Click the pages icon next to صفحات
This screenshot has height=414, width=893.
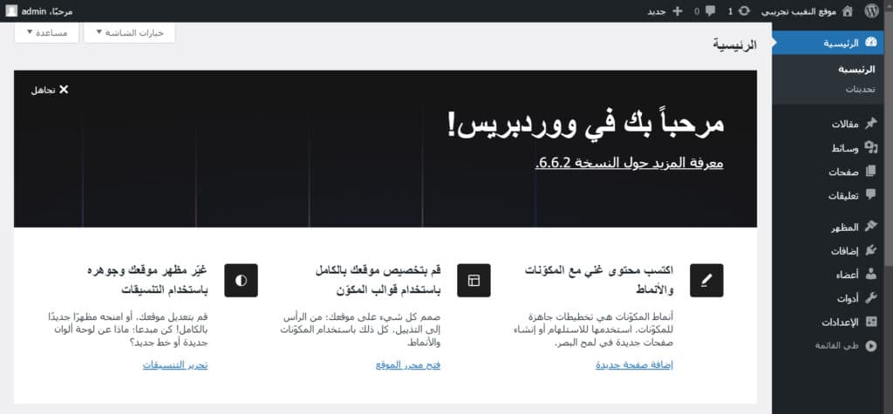[x=870, y=172]
